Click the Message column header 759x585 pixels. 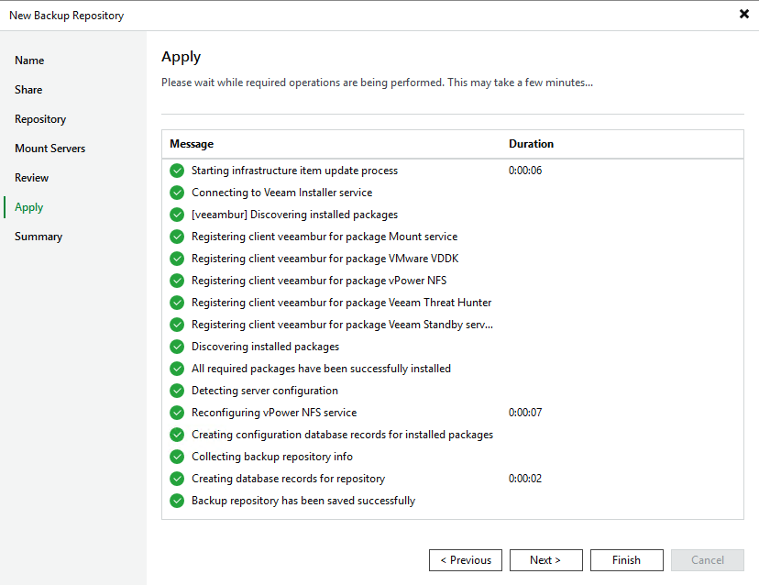tap(192, 144)
